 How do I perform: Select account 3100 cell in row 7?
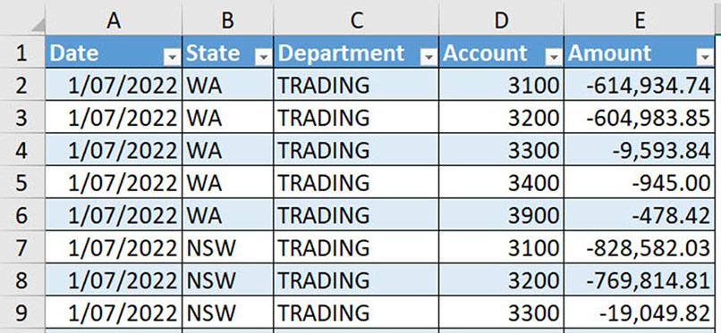501,247
